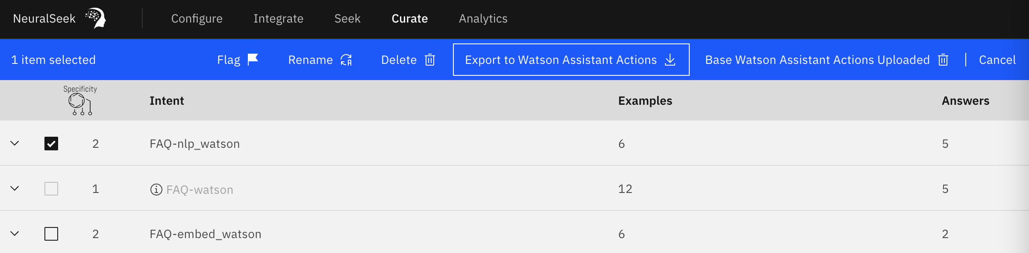Click the Flag icon in action bar
1029x253 pixels.
click(x=253, y=59)
